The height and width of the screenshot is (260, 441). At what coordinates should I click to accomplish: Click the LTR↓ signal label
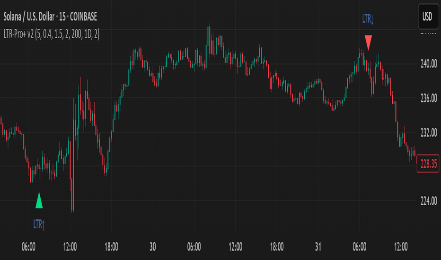coord(368,19)
